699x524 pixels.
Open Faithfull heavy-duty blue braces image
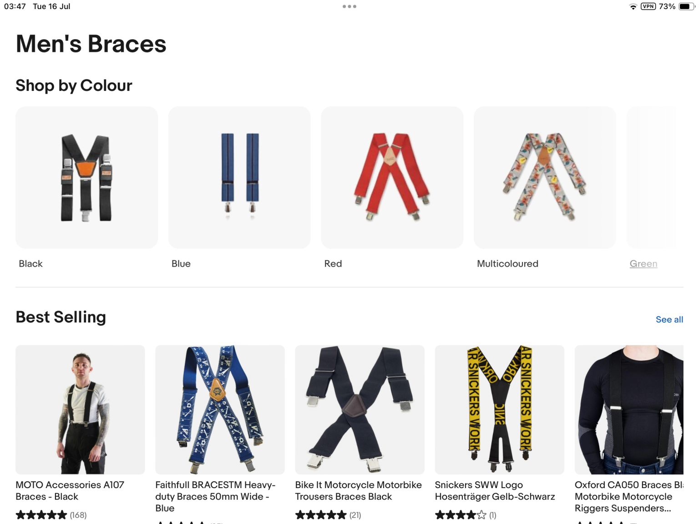(x=220, y=409)
